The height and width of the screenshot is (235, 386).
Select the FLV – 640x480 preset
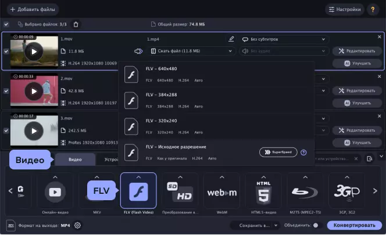(216, 74)
